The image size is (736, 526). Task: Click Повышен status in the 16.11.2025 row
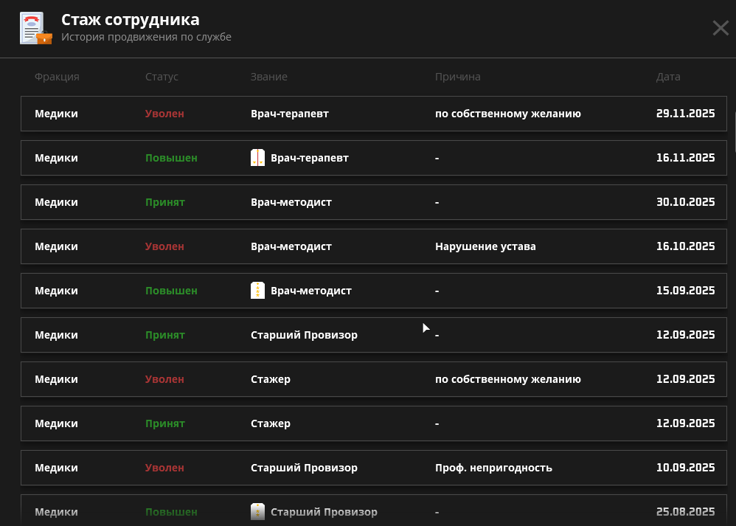(171, 158)
